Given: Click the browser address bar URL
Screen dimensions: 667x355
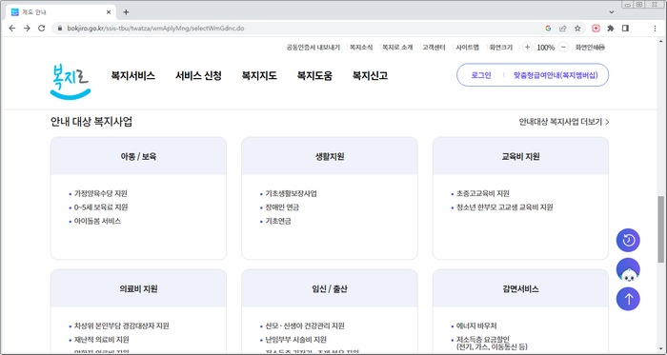Looking at the screenshot, I should (x=155, y=29).
